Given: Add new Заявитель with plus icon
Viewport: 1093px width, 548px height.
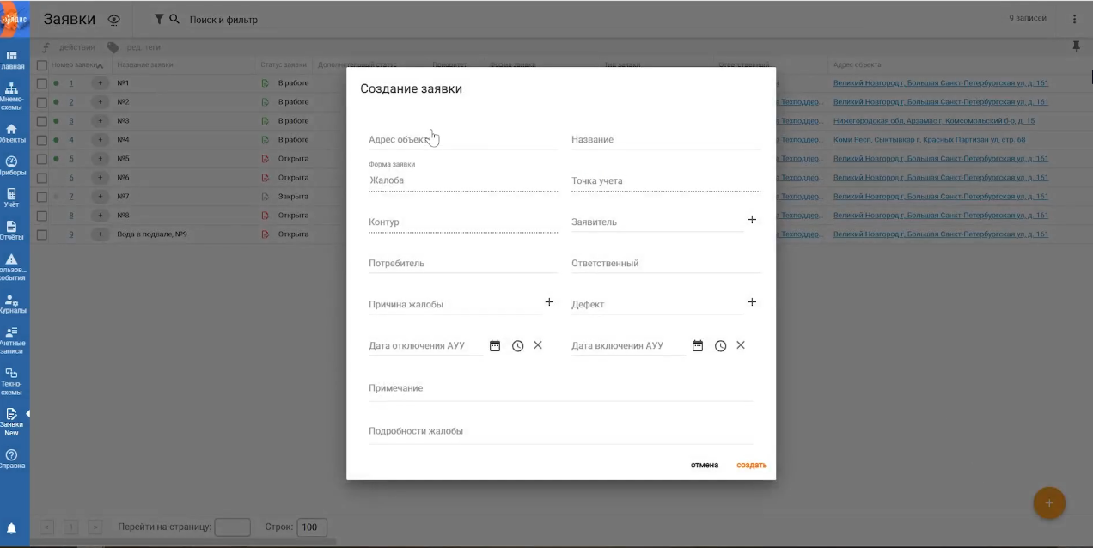Looking at the screenshot, I should pos(752,220).
